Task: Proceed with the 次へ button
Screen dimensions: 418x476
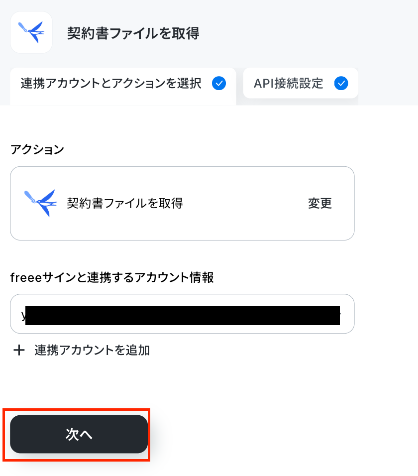Action: [x=79, y=434]
